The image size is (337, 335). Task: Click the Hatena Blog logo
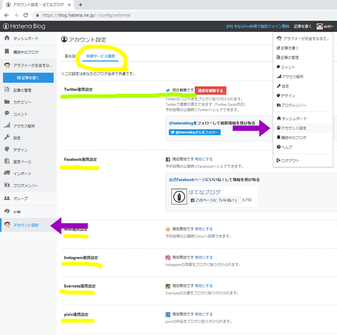(24, 26)
